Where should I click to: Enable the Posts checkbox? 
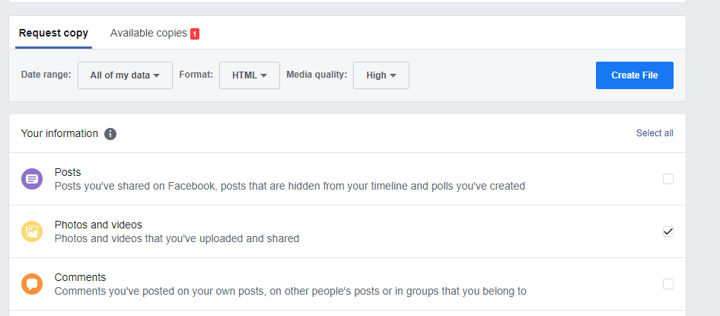point(668,179)
